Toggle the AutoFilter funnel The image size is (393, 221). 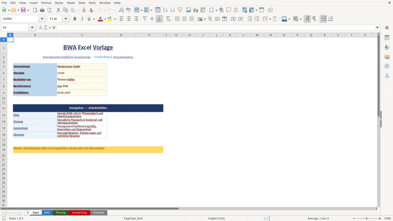click(x=180, y=10)
